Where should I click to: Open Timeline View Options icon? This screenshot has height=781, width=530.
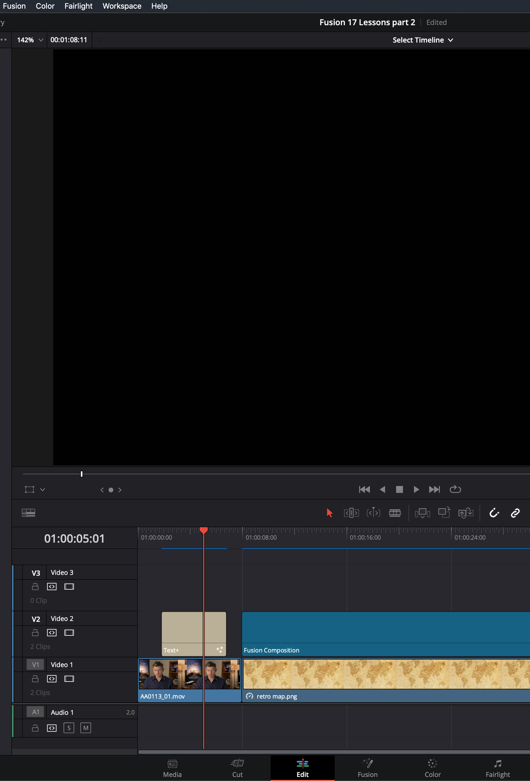[x=28, y=513]
